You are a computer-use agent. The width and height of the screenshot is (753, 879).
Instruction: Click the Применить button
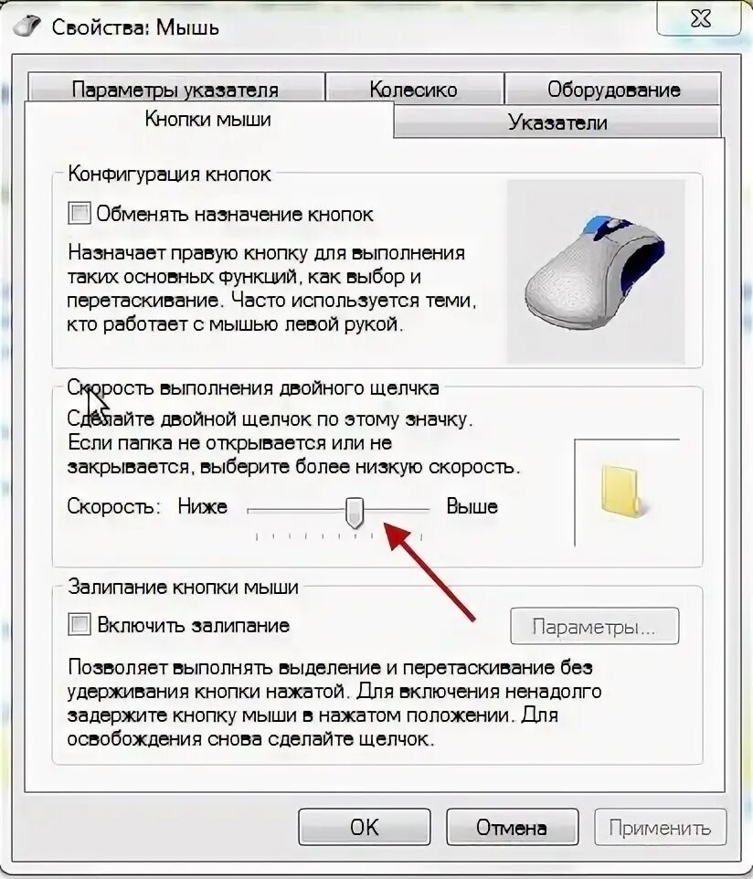tap(660, 827)
